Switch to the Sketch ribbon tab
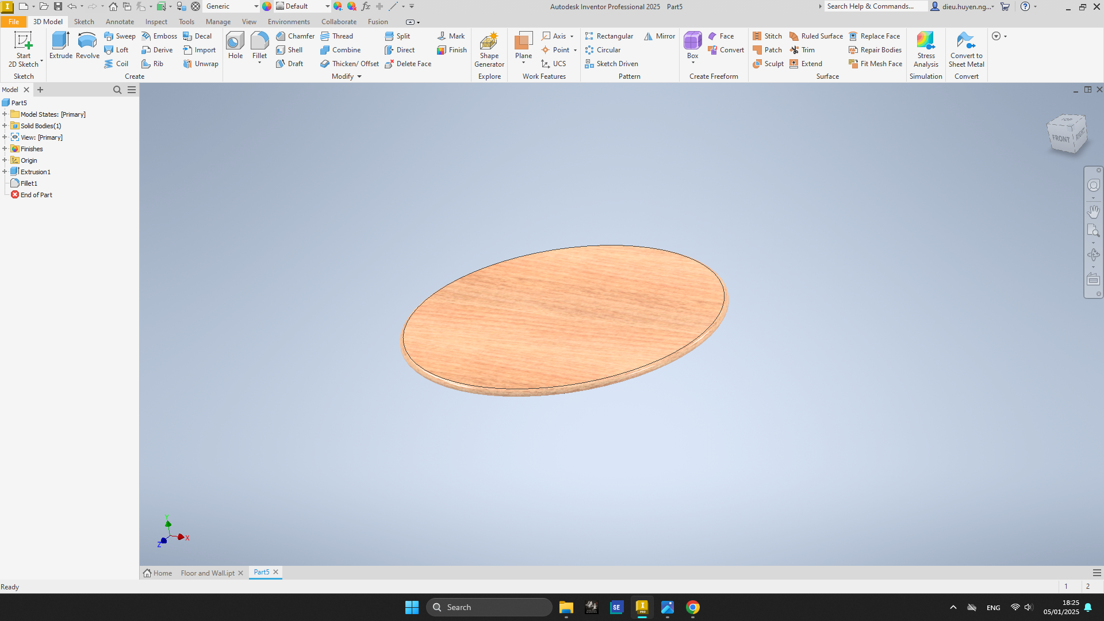1104x621 pixels. coord(84,22)
